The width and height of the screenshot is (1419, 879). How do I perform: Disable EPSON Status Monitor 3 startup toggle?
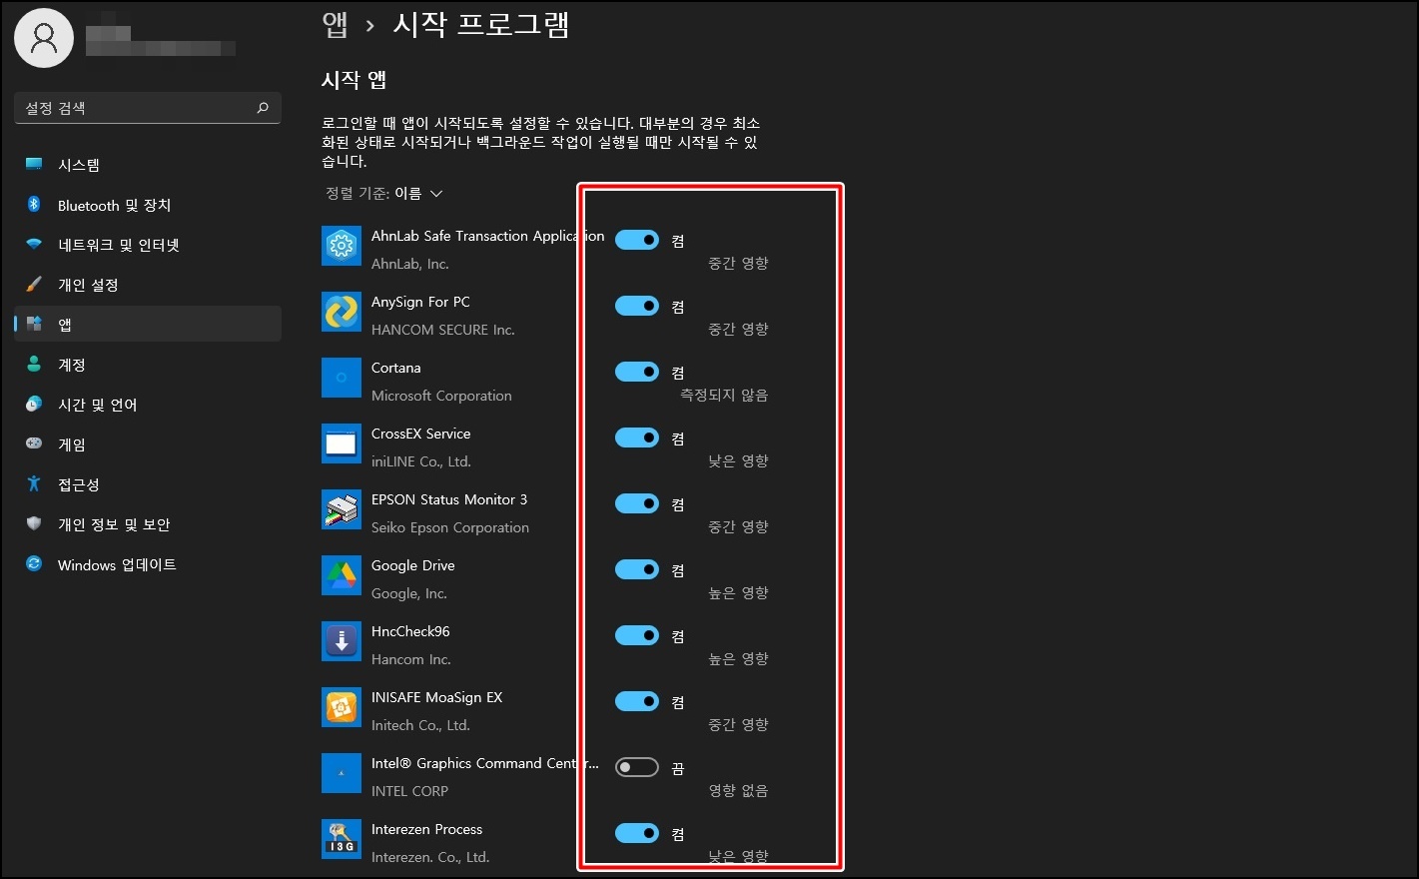tap(637, 503)
